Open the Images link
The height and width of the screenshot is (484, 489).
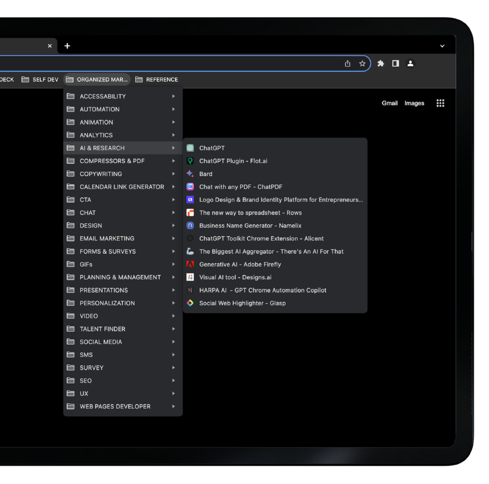[414, 103]
